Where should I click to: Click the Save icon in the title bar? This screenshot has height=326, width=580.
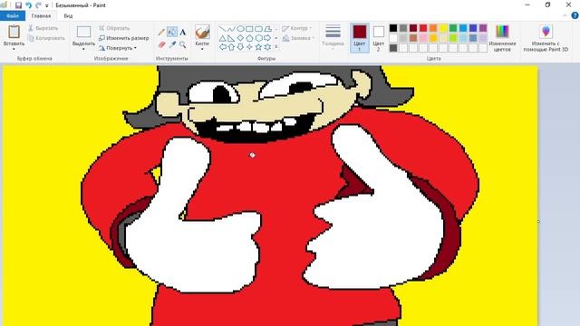point(18,5)
